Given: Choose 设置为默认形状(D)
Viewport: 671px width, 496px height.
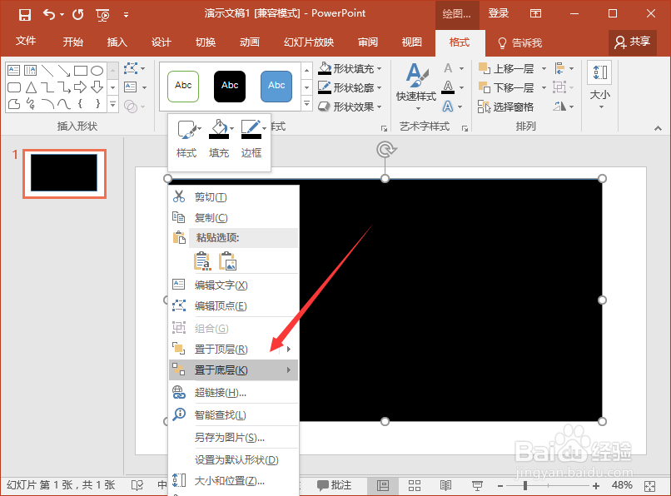Looking at the screenshot, I should click(234, 459).
